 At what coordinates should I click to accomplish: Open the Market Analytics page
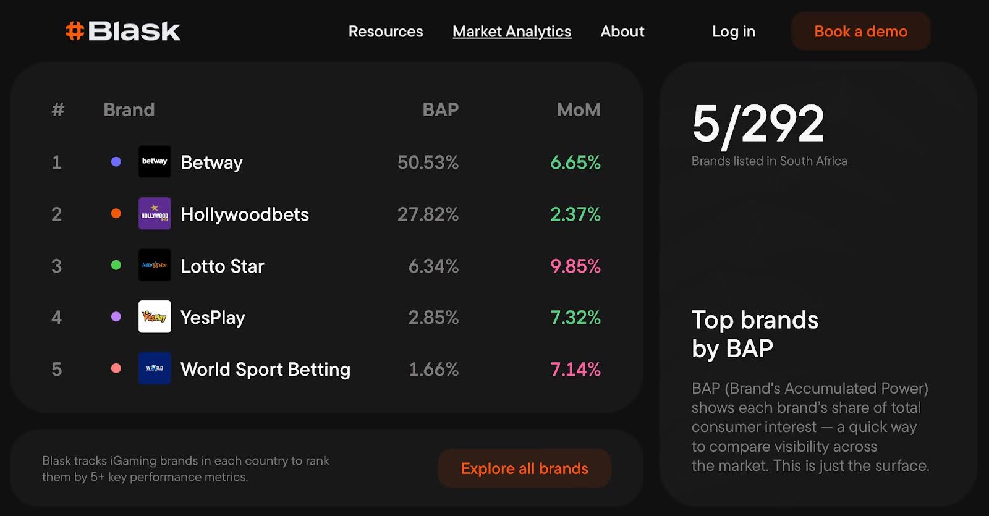pyautogui.click(x=512, y=32)
